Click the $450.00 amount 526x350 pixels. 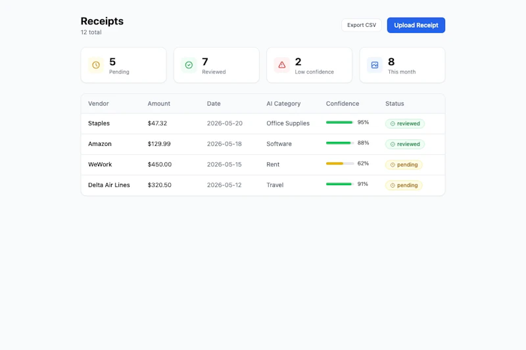pos(160,164)
